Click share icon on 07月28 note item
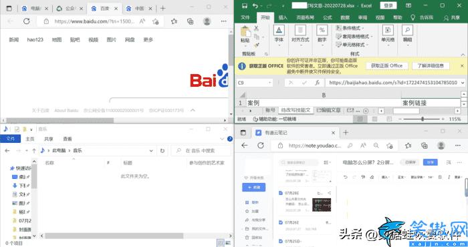Viewport: 468px width, 247px height. (x=329, y=193)
